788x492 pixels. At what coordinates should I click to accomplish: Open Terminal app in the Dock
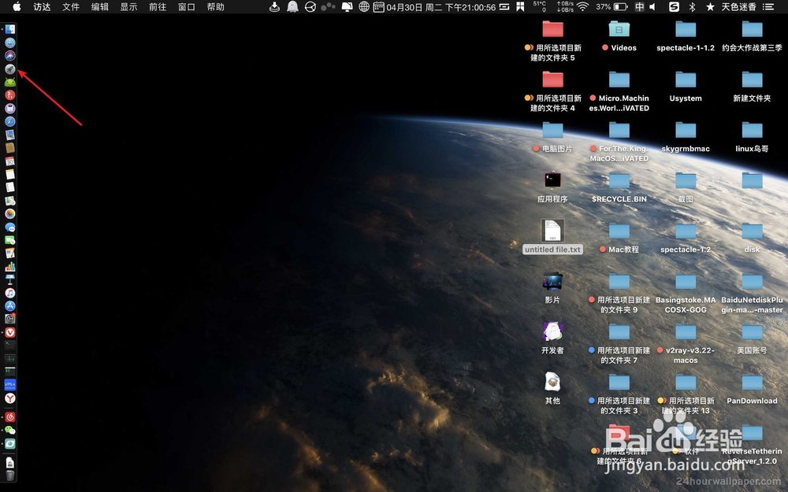tap(10, 346)
